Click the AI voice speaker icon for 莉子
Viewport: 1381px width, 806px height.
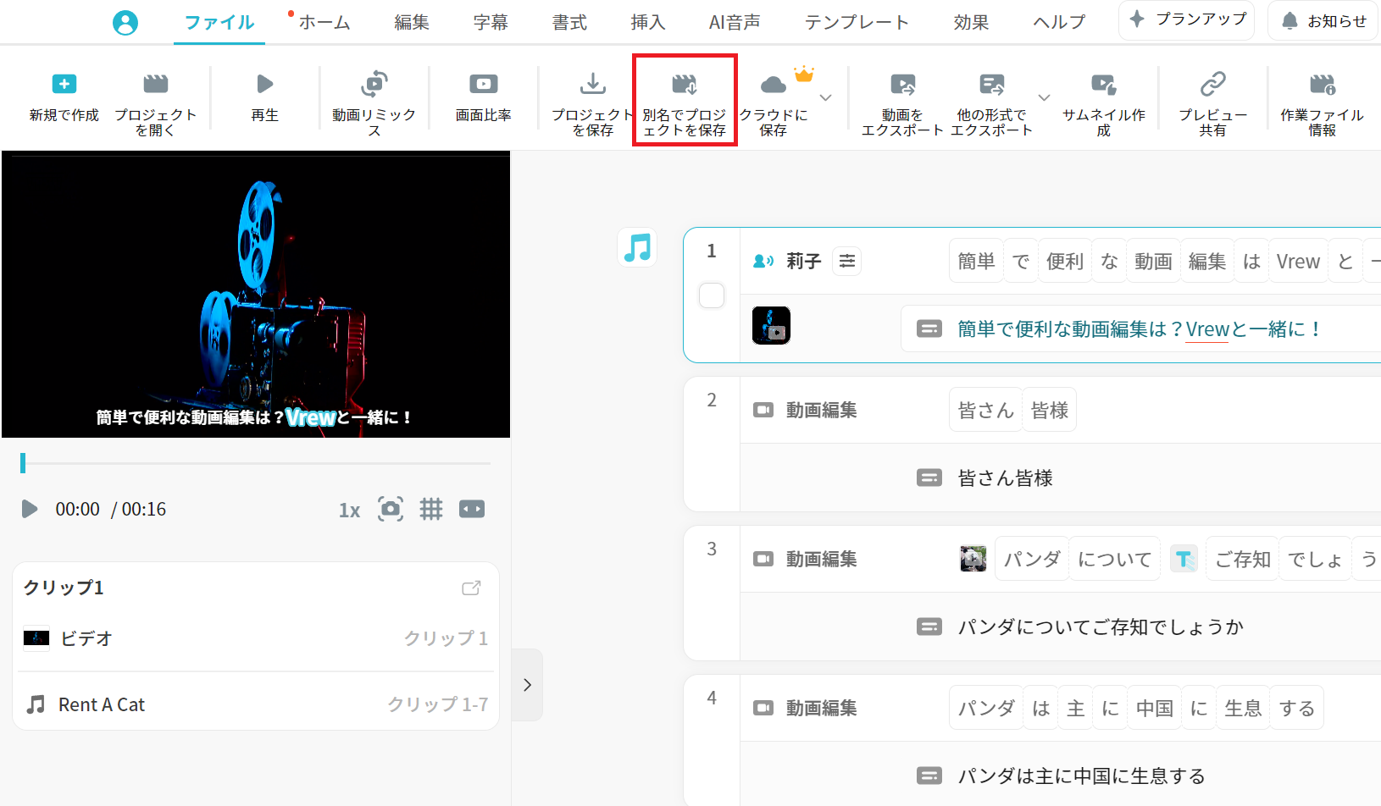[763, 262]
